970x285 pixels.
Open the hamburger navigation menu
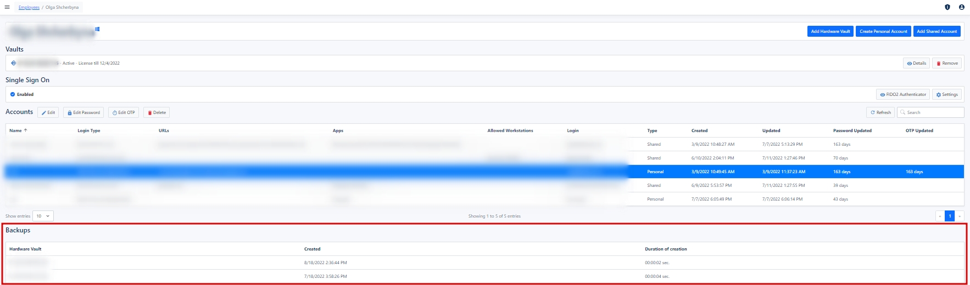(x=7, y=7)
